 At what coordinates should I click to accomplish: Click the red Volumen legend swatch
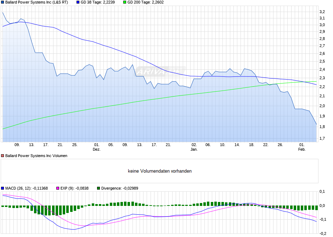(x=3, y=156)
